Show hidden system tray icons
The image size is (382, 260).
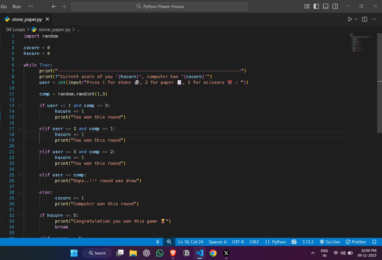(313, 253)
